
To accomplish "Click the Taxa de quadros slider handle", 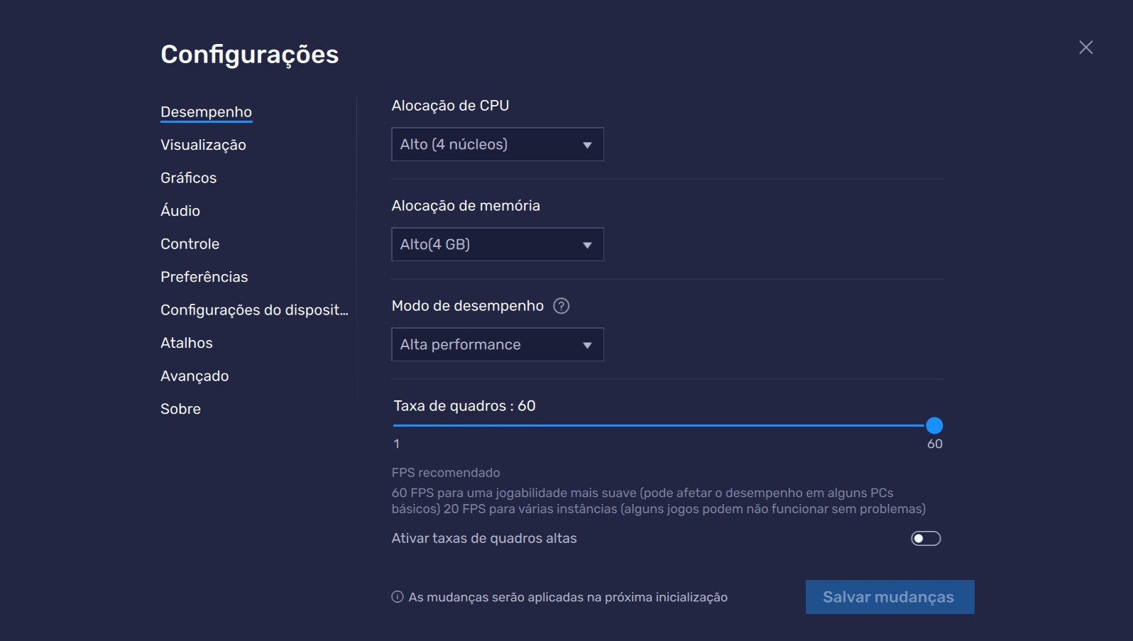I will tap(934, 425).
